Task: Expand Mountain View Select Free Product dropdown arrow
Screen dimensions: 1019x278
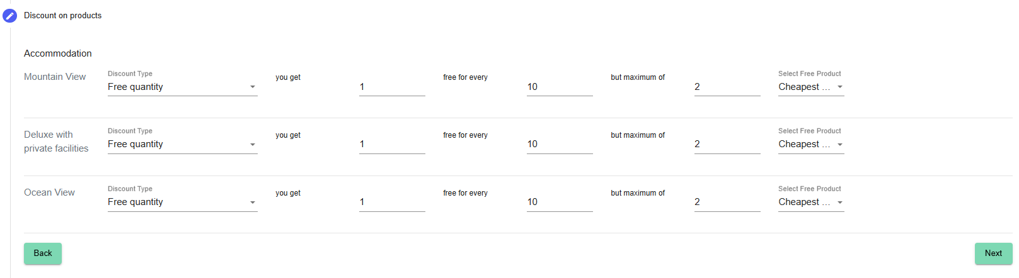Action: [x=840, y=87]
